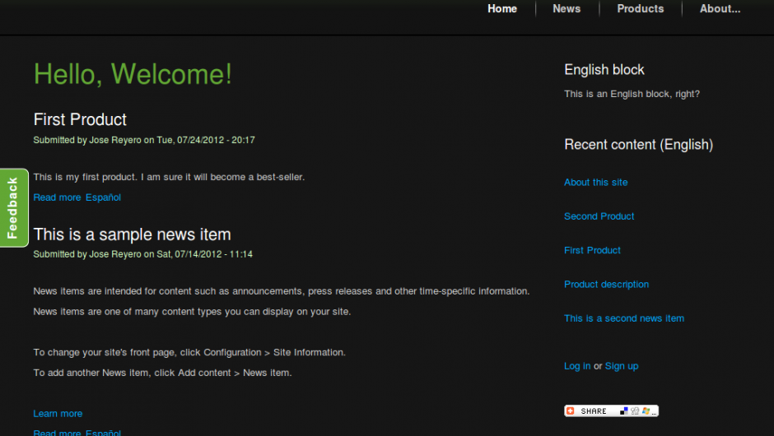Click the Delicious icon in Share button
The width and height of the screenshot is (774, 436).
click(623, 410)
